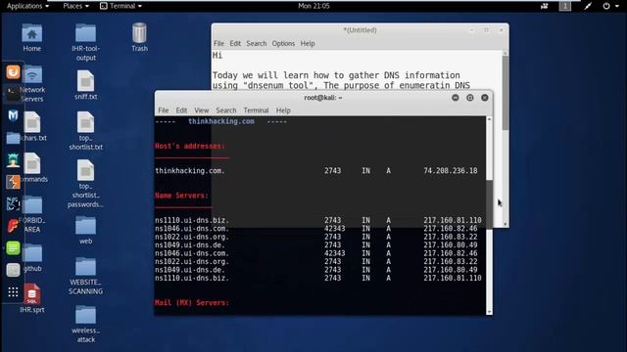
Task: Click the thinkhacking.com heading in terminal
Action: (x=221, y=121)
